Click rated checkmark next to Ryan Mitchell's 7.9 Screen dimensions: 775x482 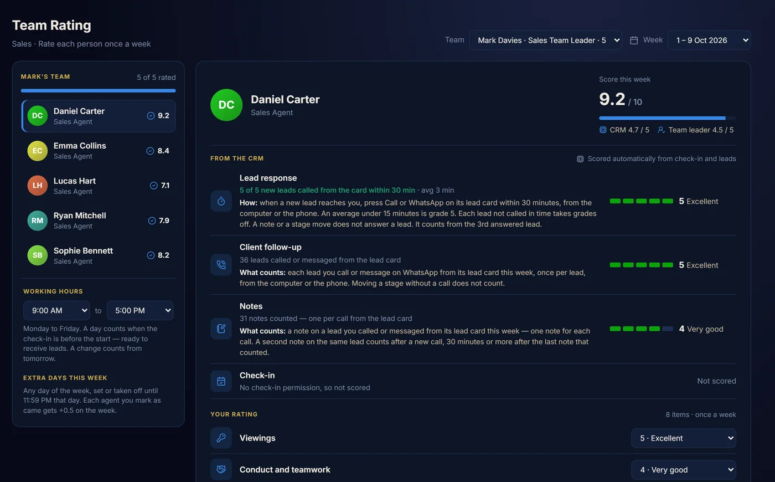pos(152,221)
